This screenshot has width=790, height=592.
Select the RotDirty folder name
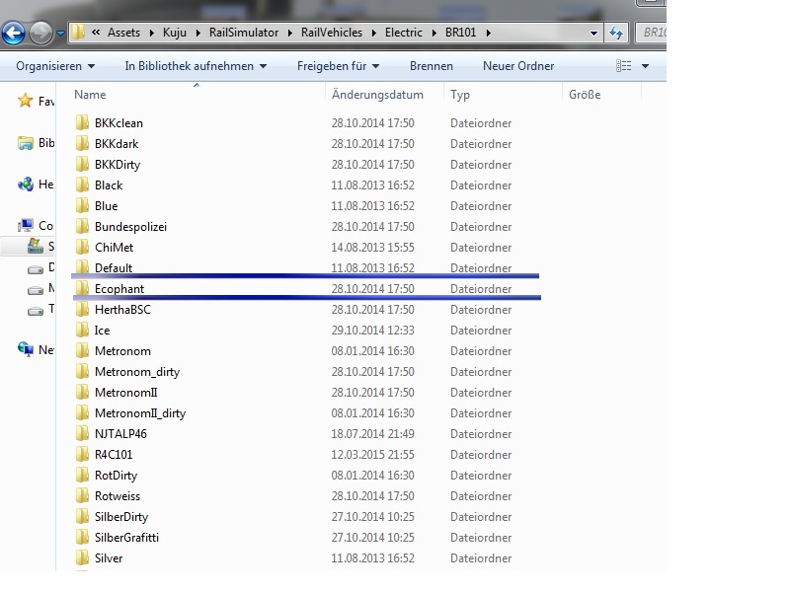tap(116, 476)
